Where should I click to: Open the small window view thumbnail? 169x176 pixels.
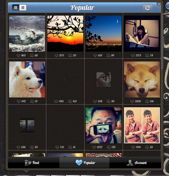click(27, 125)
